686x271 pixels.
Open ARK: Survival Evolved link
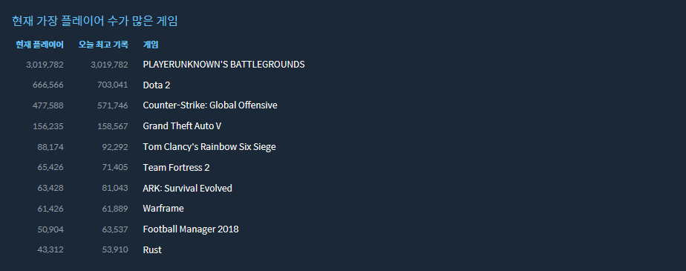coord(187,189)
